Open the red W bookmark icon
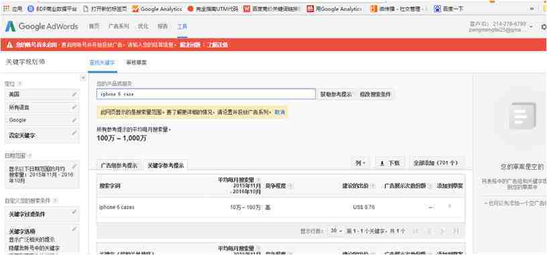This screenshot has height=255, width=547. [x=247, y=9]
